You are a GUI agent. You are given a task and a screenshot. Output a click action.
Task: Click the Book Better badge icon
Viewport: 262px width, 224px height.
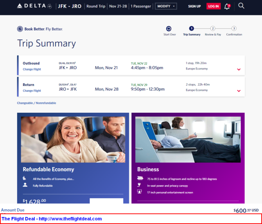click(20, 29)
